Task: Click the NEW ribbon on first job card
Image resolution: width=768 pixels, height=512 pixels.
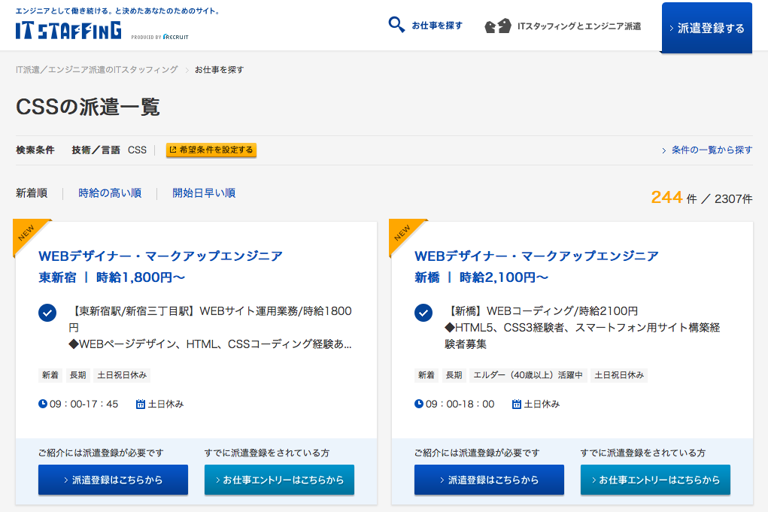Action: coord(29,234)
